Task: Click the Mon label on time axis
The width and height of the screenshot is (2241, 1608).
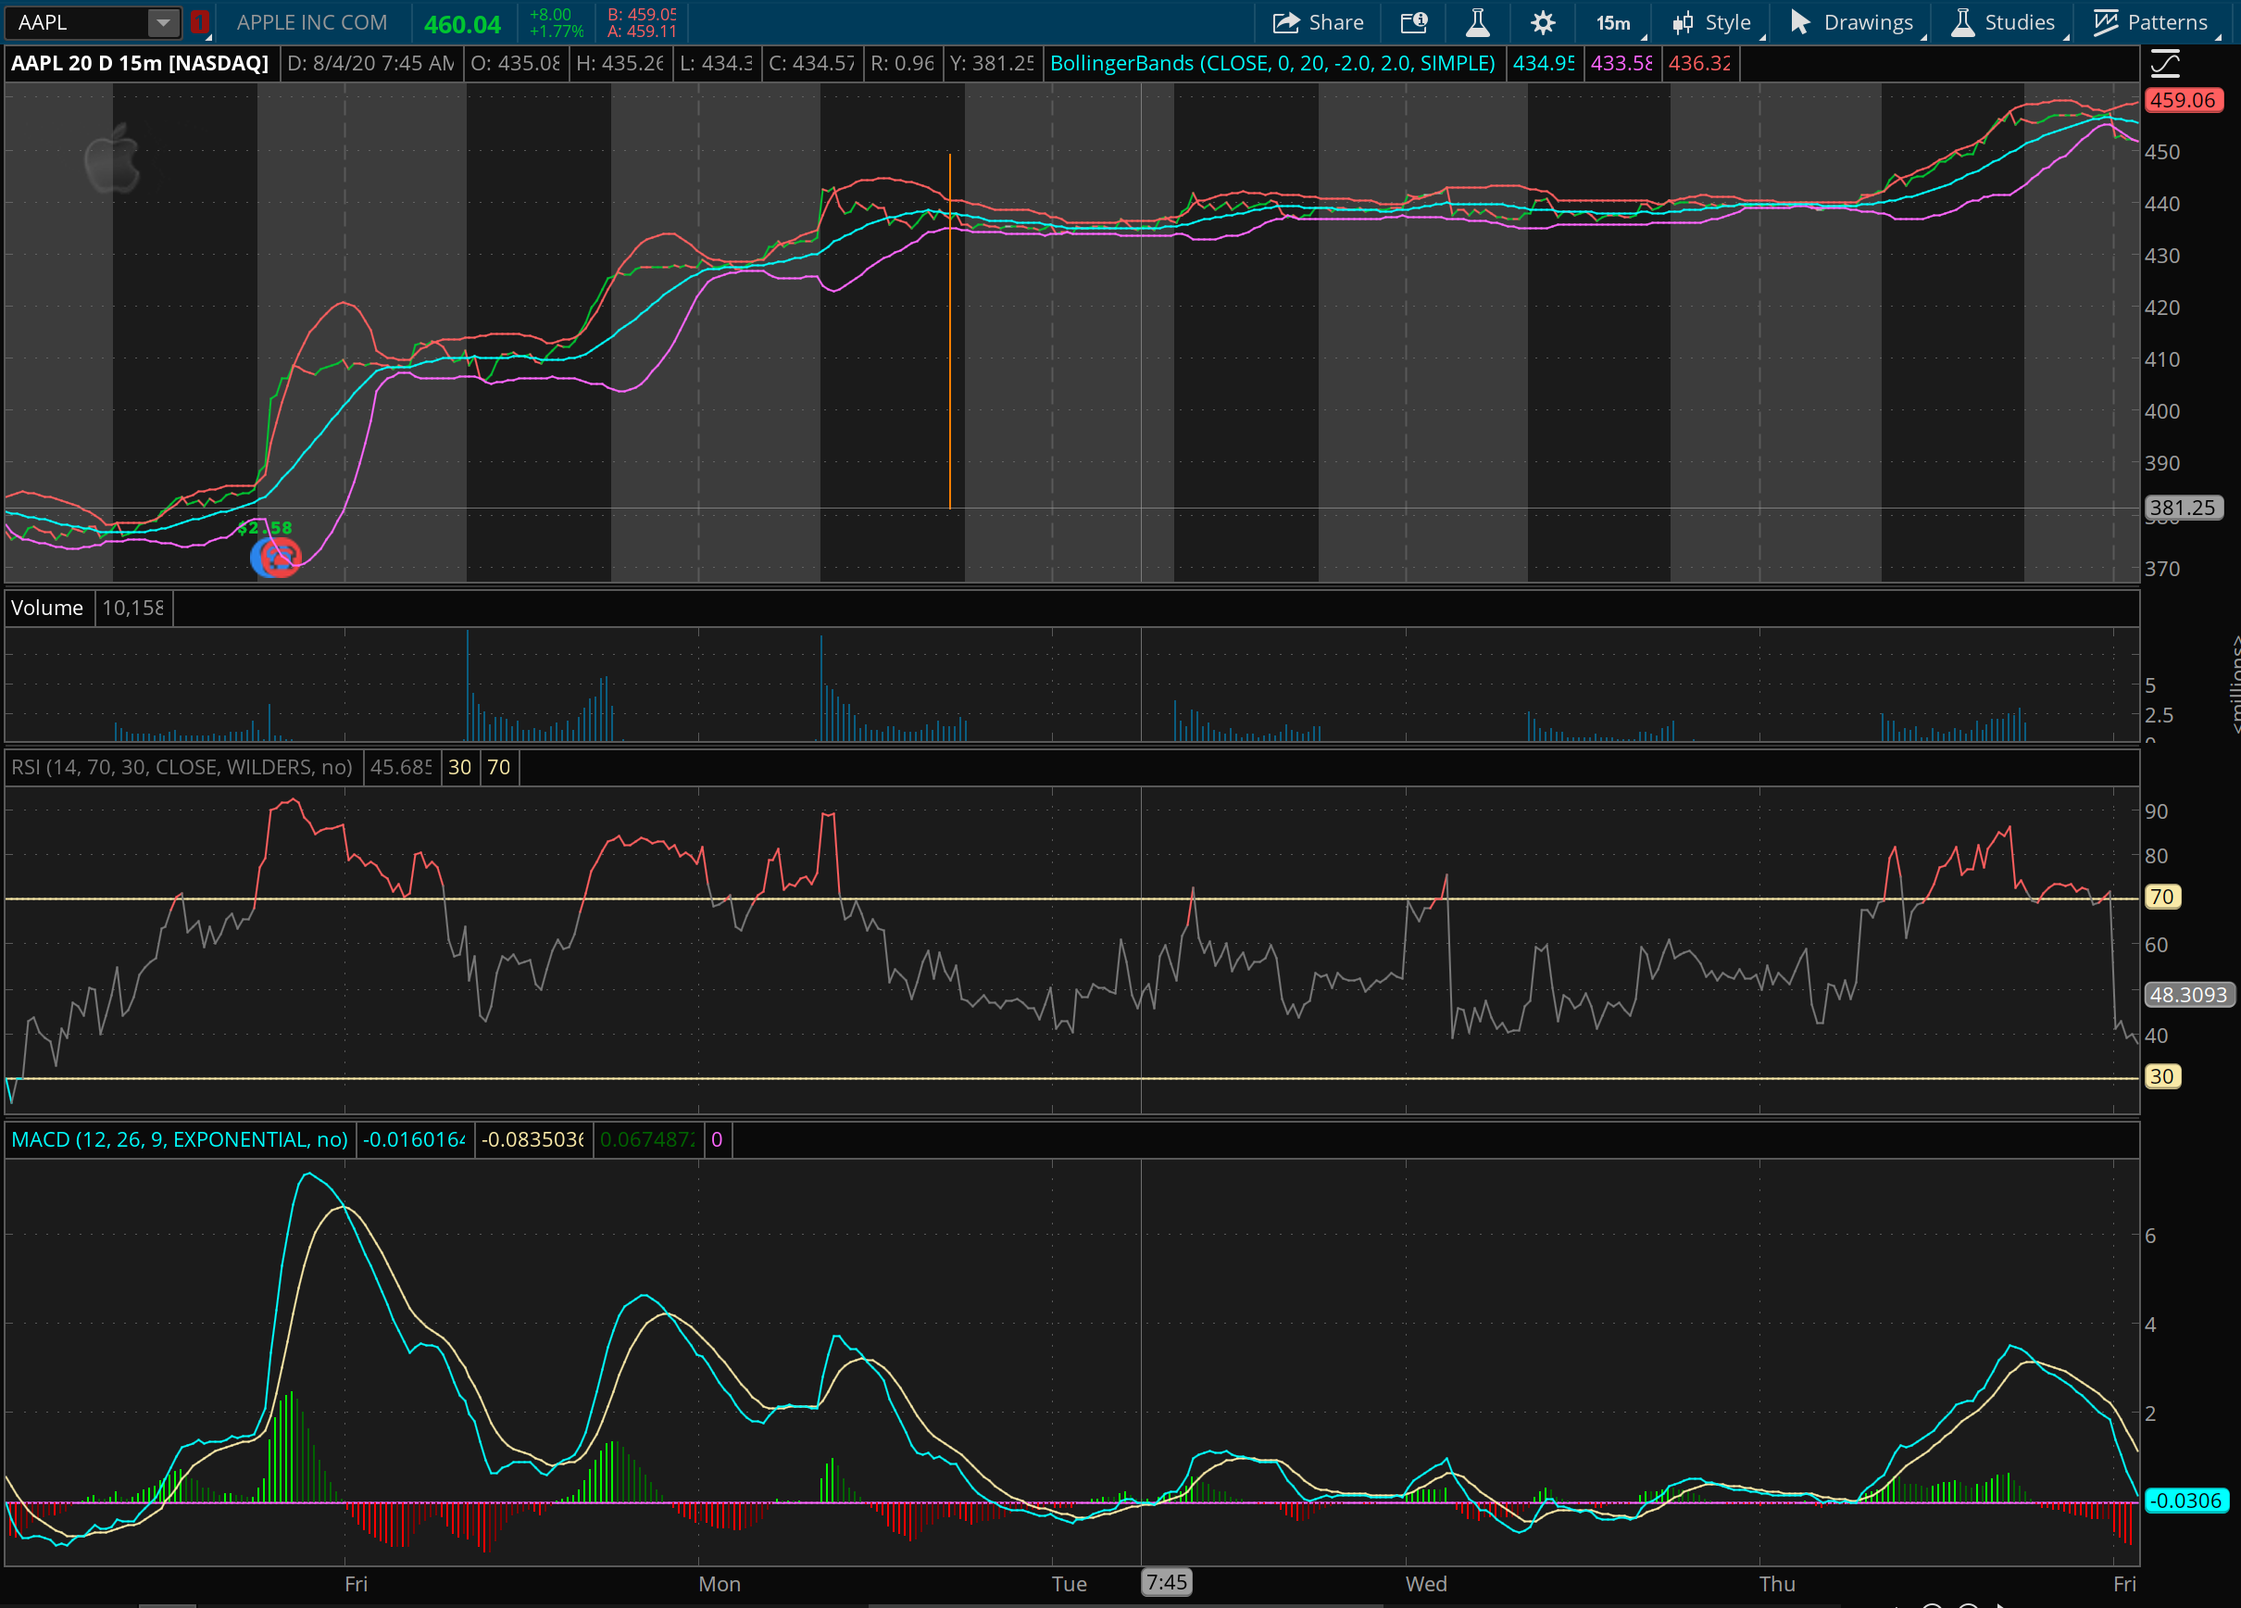Action: [x=720, y=1583]
